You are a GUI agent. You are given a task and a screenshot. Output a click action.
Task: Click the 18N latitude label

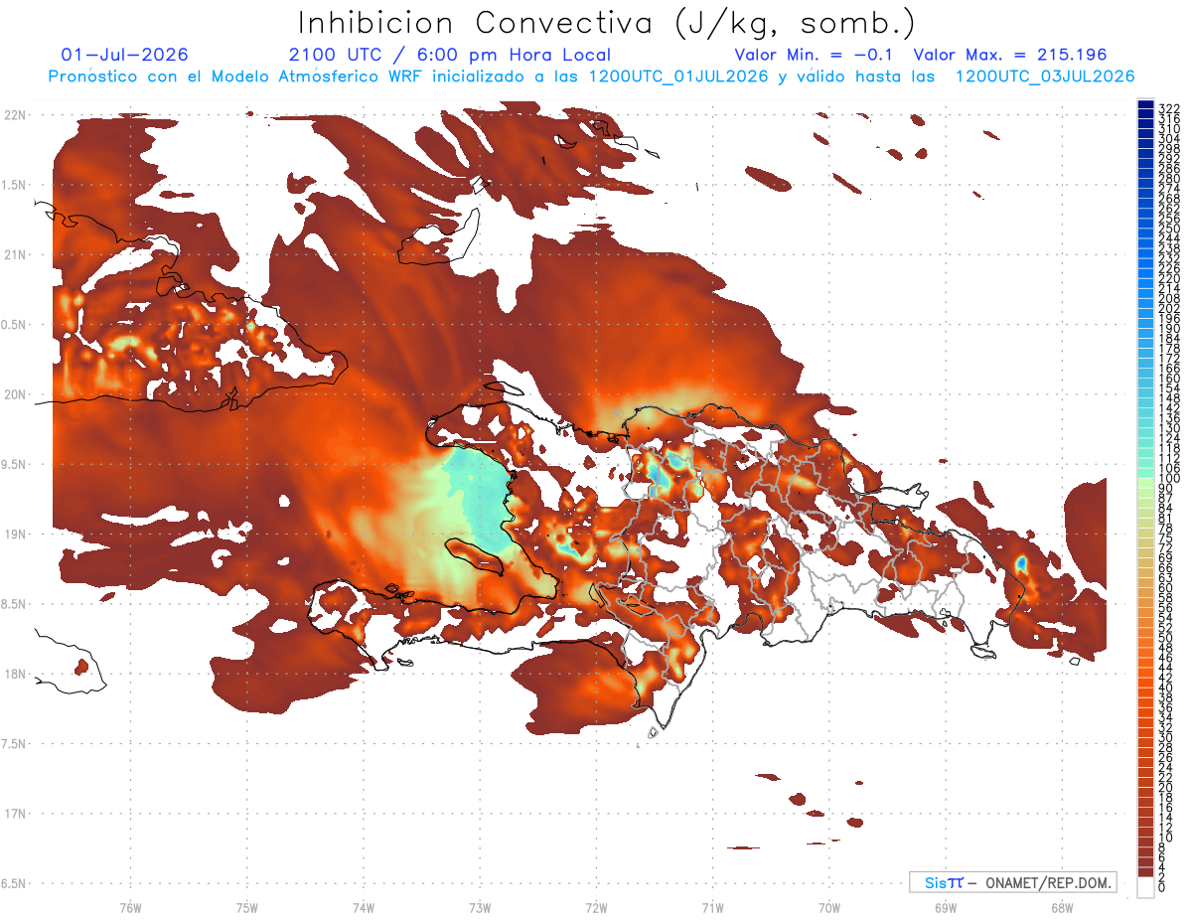pyautogui.click(x=14, y=674)
